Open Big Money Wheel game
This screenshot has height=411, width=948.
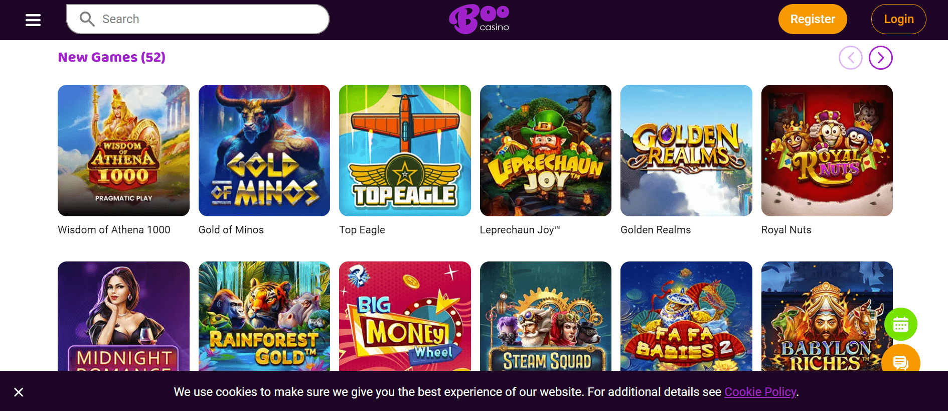point(405,316)
